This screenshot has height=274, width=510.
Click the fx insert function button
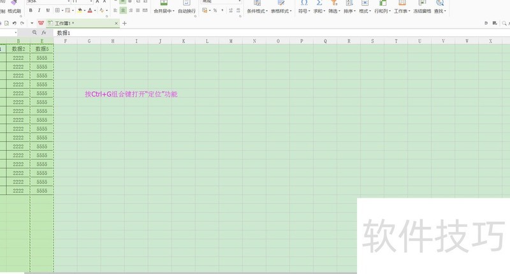point(43,32)
